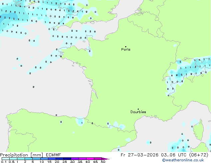Screen dimensions: 211x163
Task: Pick the 1–2 mm legend swatch
Action: 21,159
